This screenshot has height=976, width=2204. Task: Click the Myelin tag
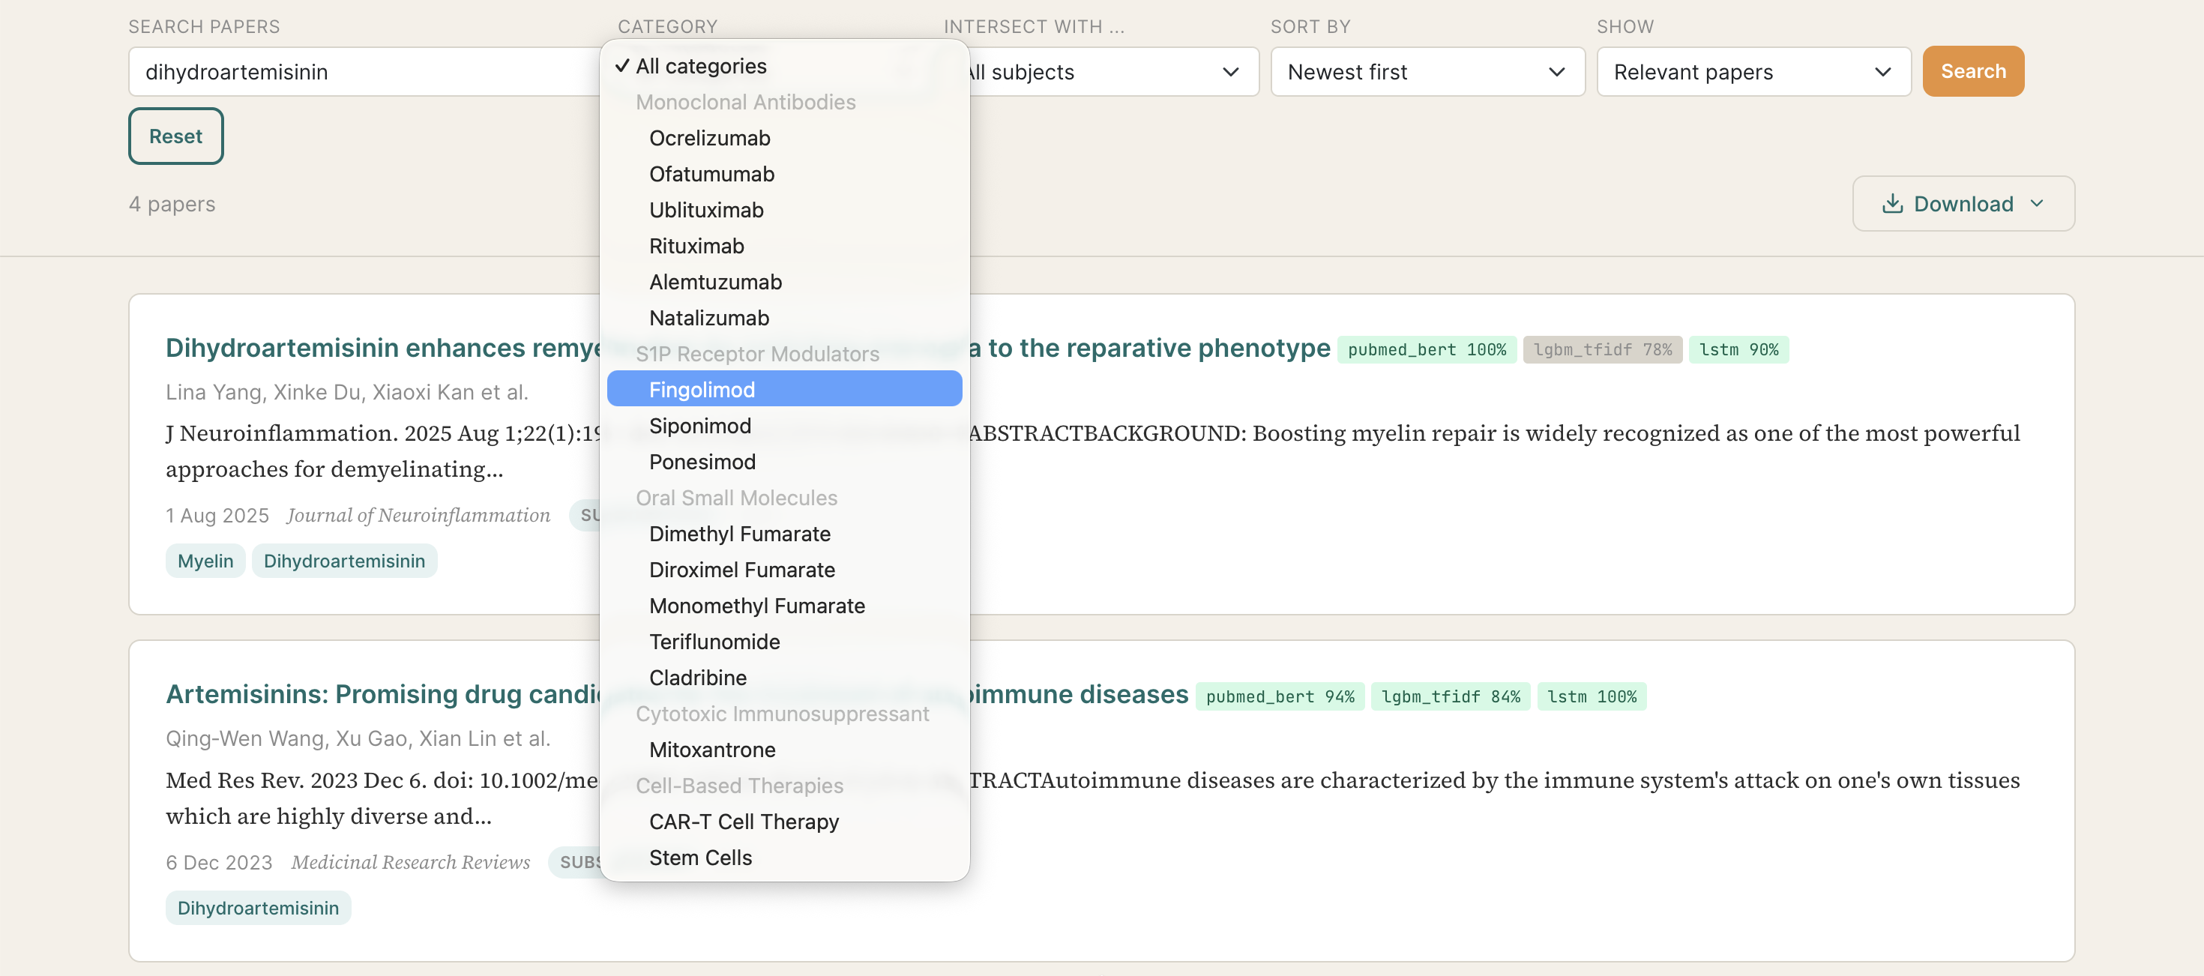point(205,561)
